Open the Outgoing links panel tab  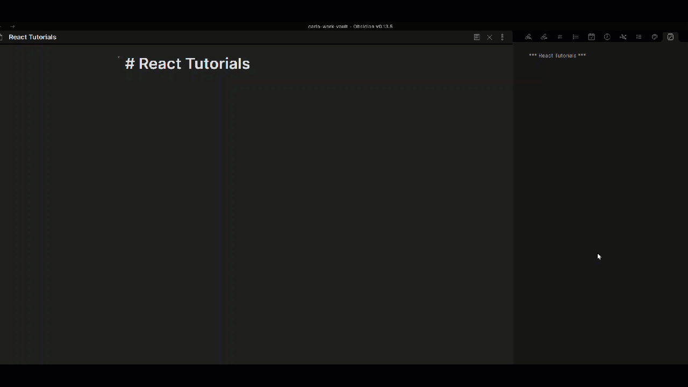[544, 37]
